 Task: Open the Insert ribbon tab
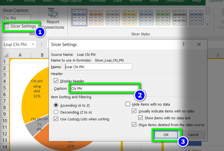(48, 1)
